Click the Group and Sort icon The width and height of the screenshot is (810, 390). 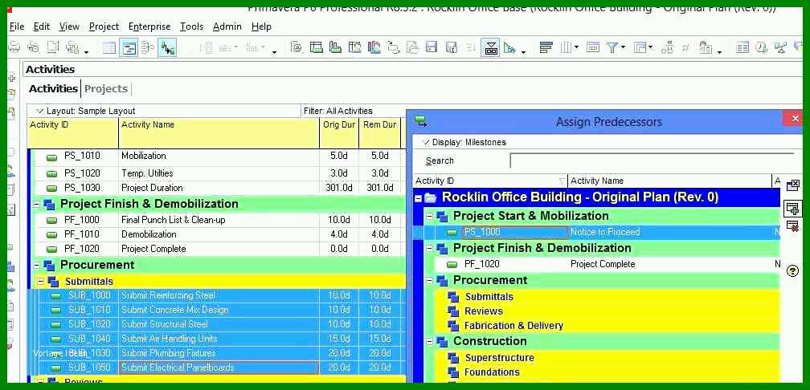(640, 48)
